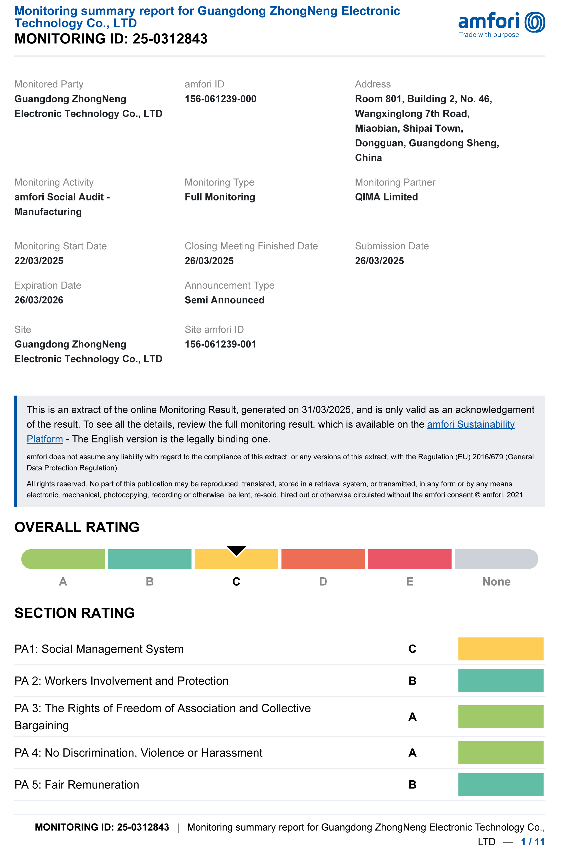Click the green PA 4 rating swatch
Viewport: 566px width, 851px height.
click(500, 752)
